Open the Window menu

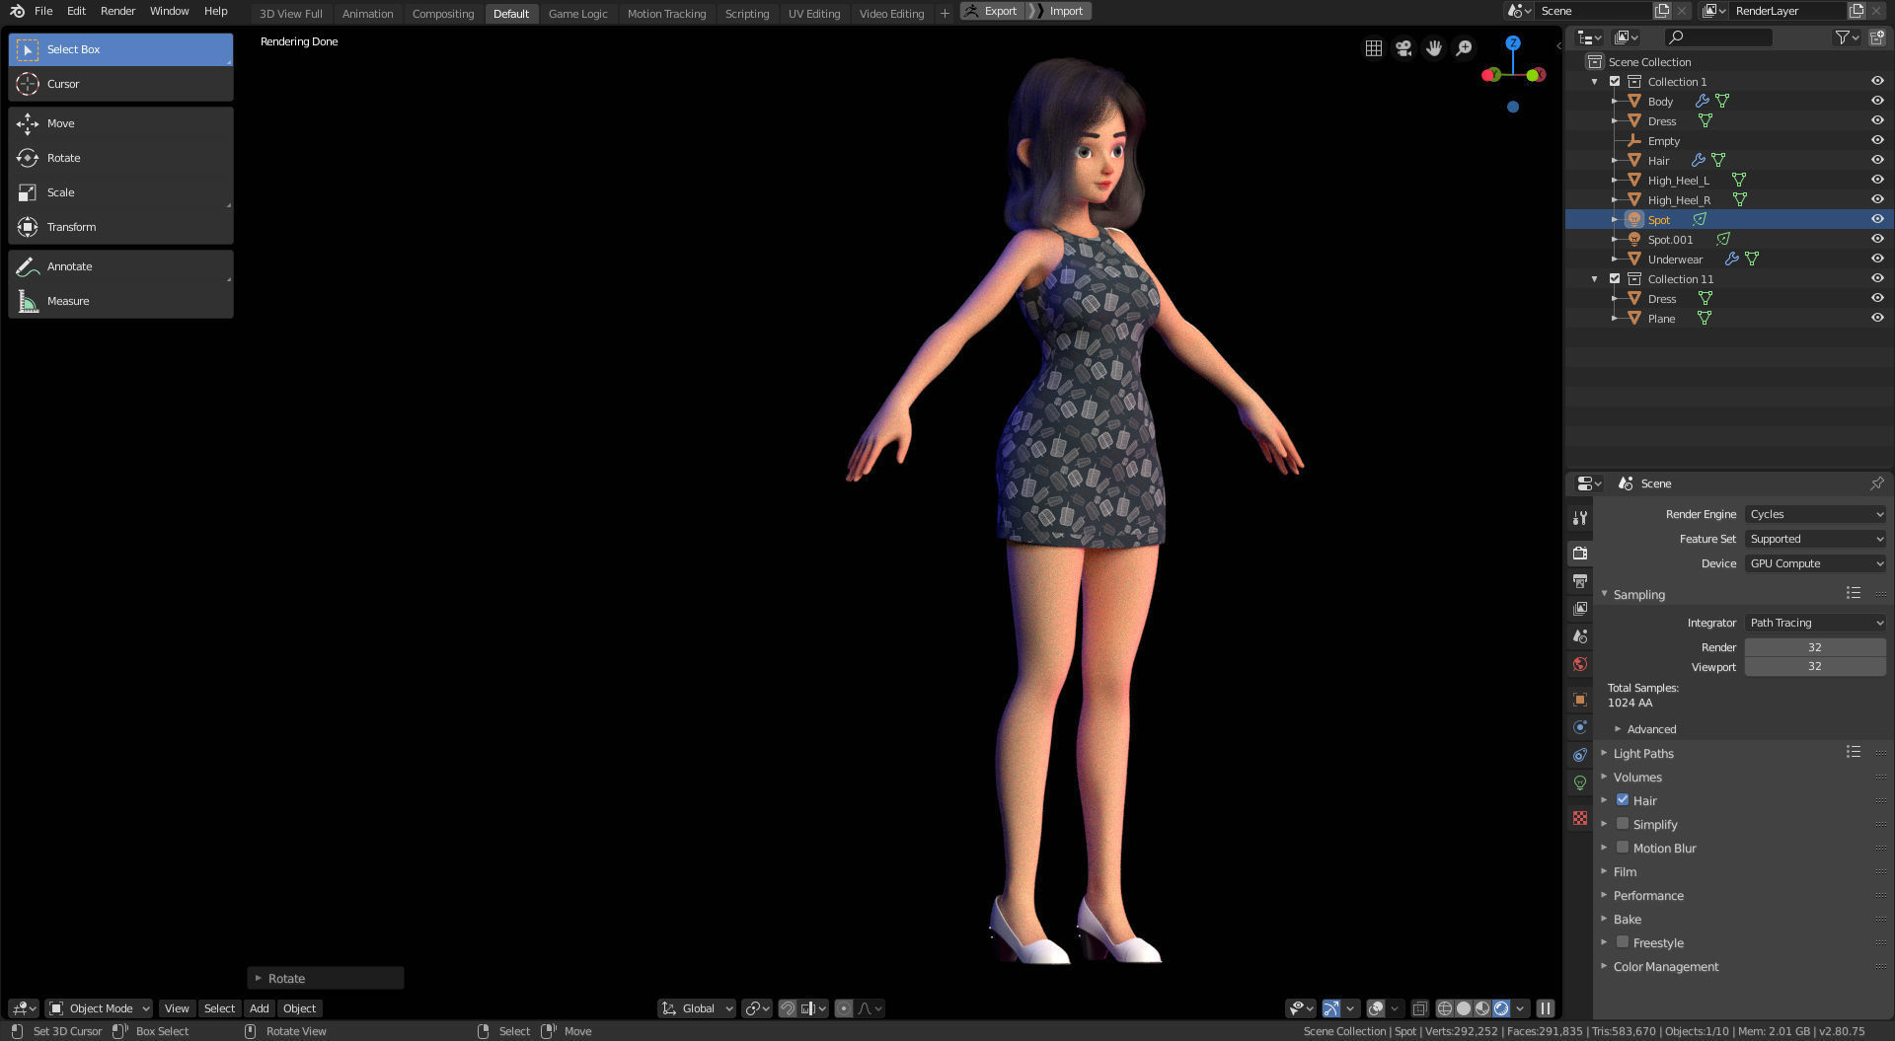(x=169, y=11)
